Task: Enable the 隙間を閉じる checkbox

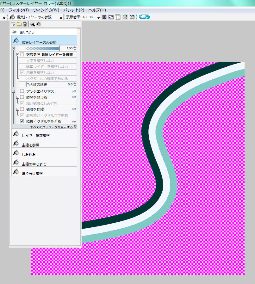Action: click(22, 97)
